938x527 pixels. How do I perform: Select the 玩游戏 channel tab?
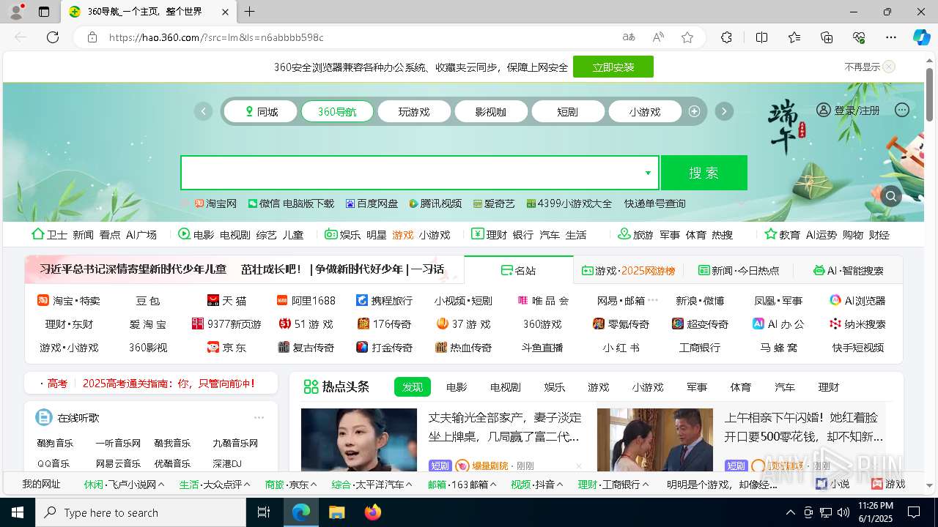(x=414, y=111)
